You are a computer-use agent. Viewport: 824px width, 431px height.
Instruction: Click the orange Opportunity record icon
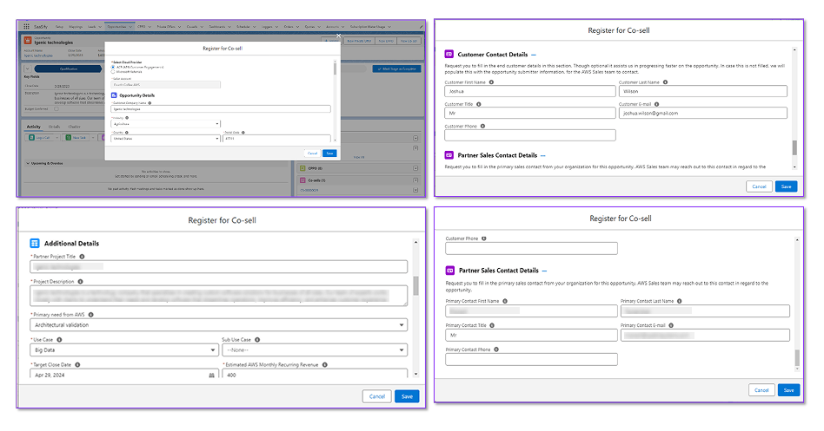[x=28, y=41]
